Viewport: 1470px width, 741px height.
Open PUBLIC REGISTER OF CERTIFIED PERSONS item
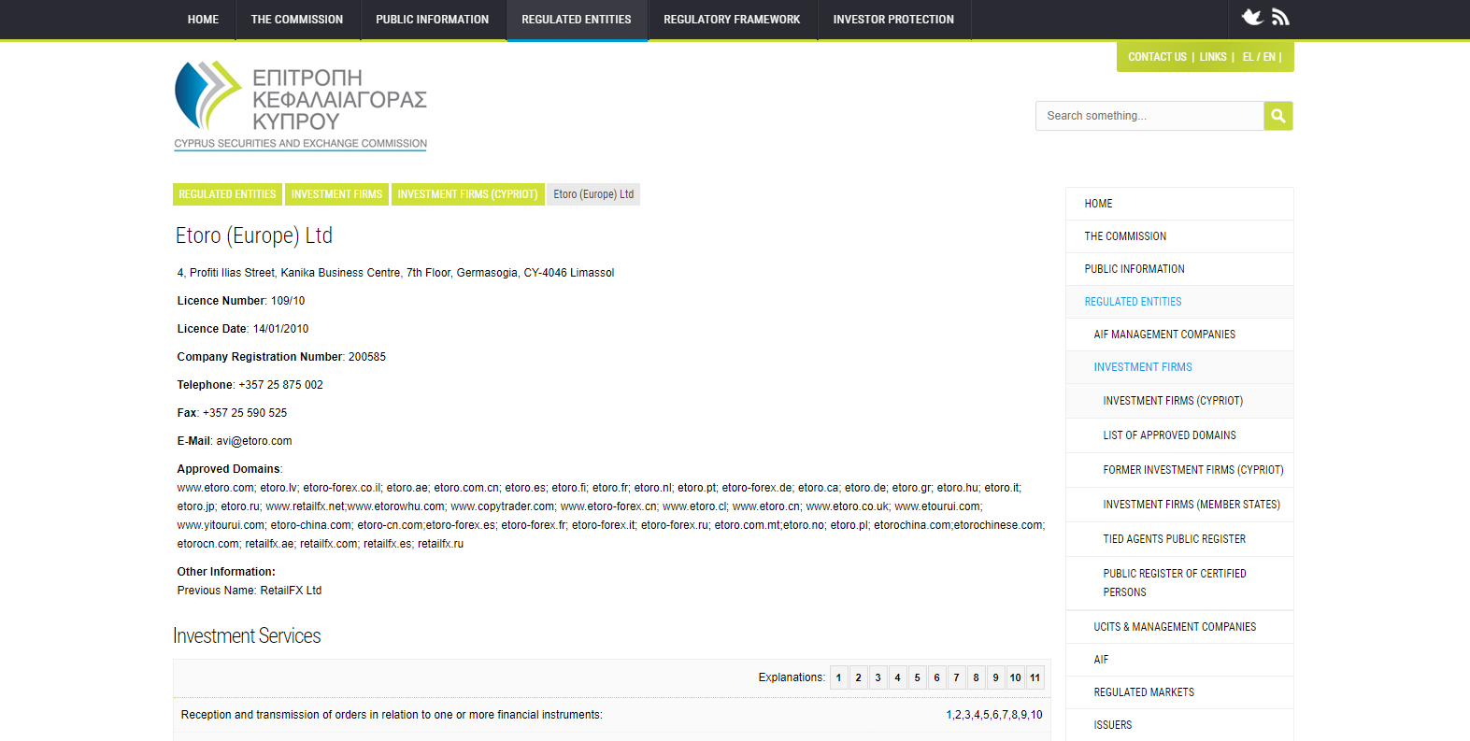[x=1179, y=583]
